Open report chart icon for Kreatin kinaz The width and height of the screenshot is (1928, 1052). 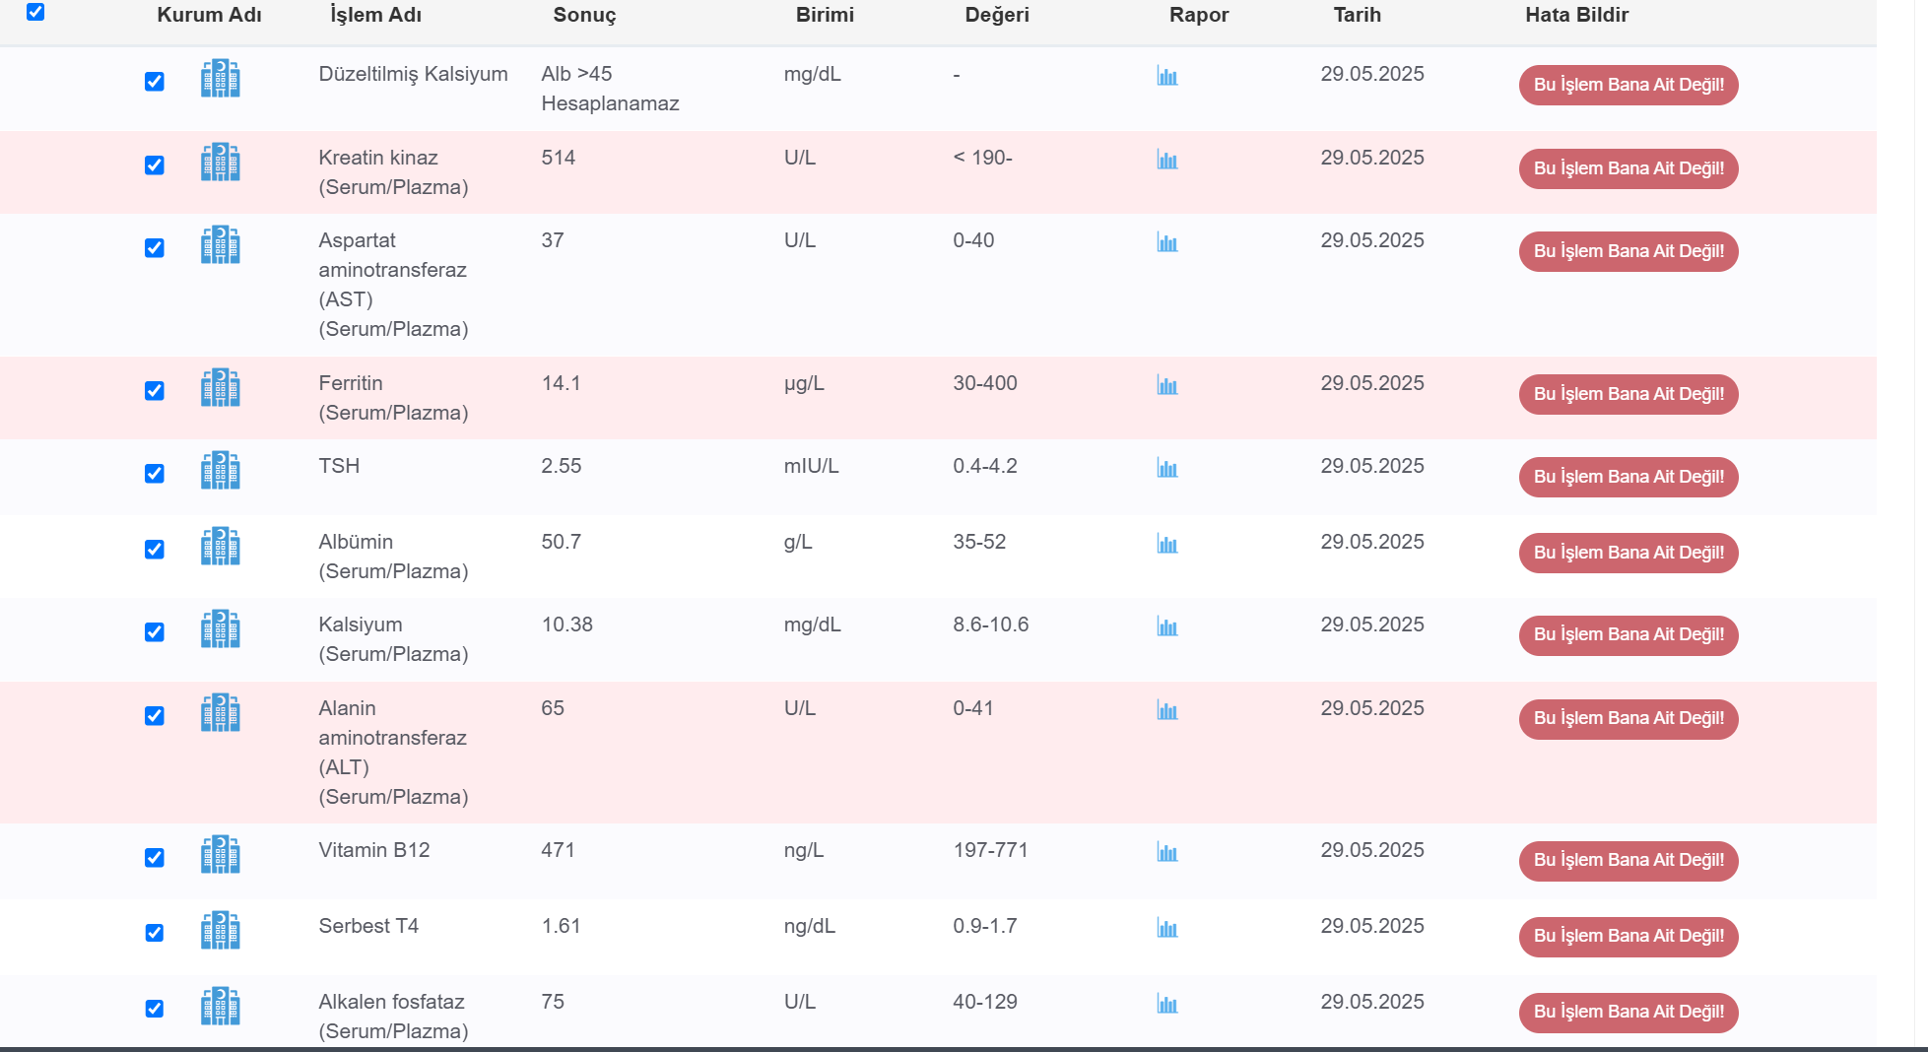(x=1167, y=160)
